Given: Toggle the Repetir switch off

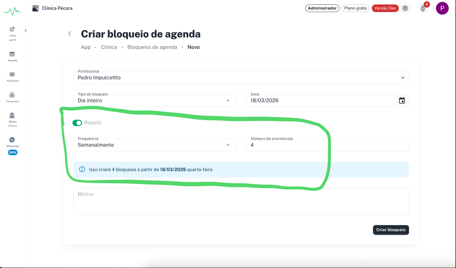Looking at the screenshot, I should [x=77, y=123].
